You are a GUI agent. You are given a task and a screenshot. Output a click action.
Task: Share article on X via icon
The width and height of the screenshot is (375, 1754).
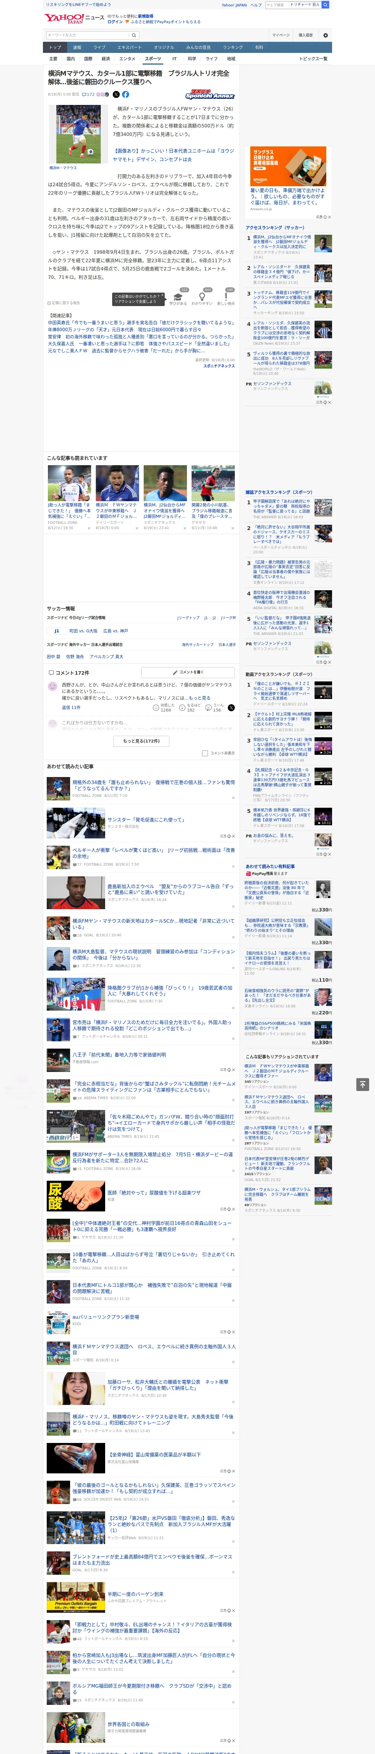coord(116,95)
